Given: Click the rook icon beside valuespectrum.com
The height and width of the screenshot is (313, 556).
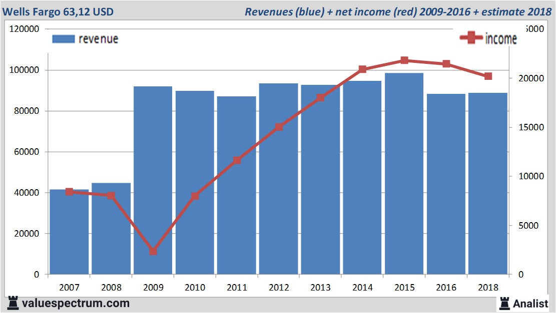Looking at the screenshot, I should (x=14, y=303).
